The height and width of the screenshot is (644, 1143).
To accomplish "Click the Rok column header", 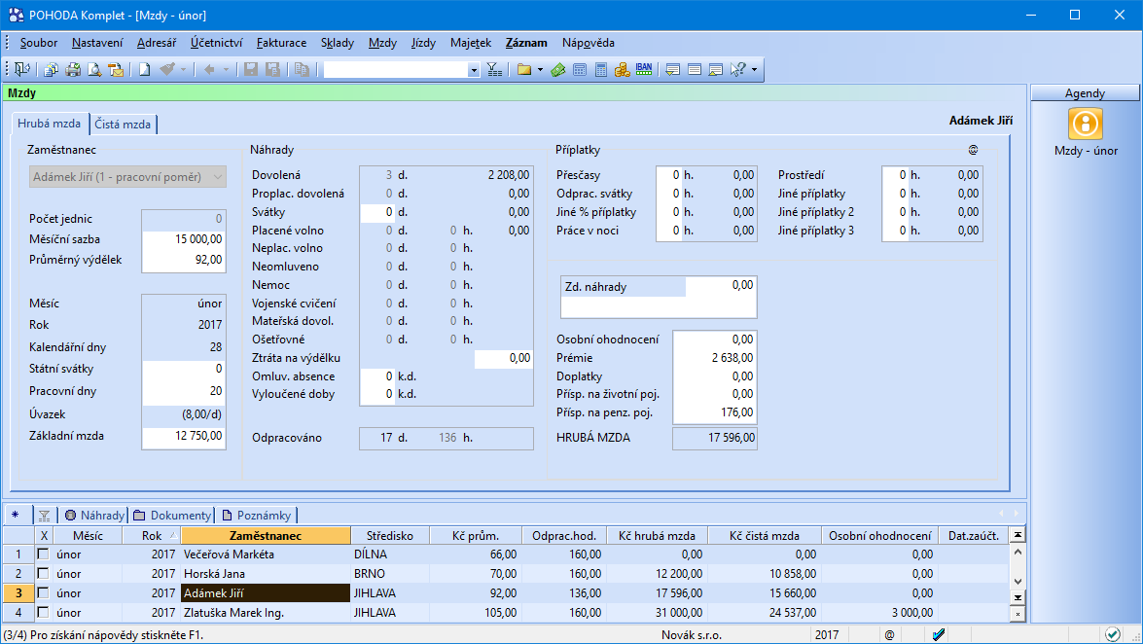I will click(153, 535).
